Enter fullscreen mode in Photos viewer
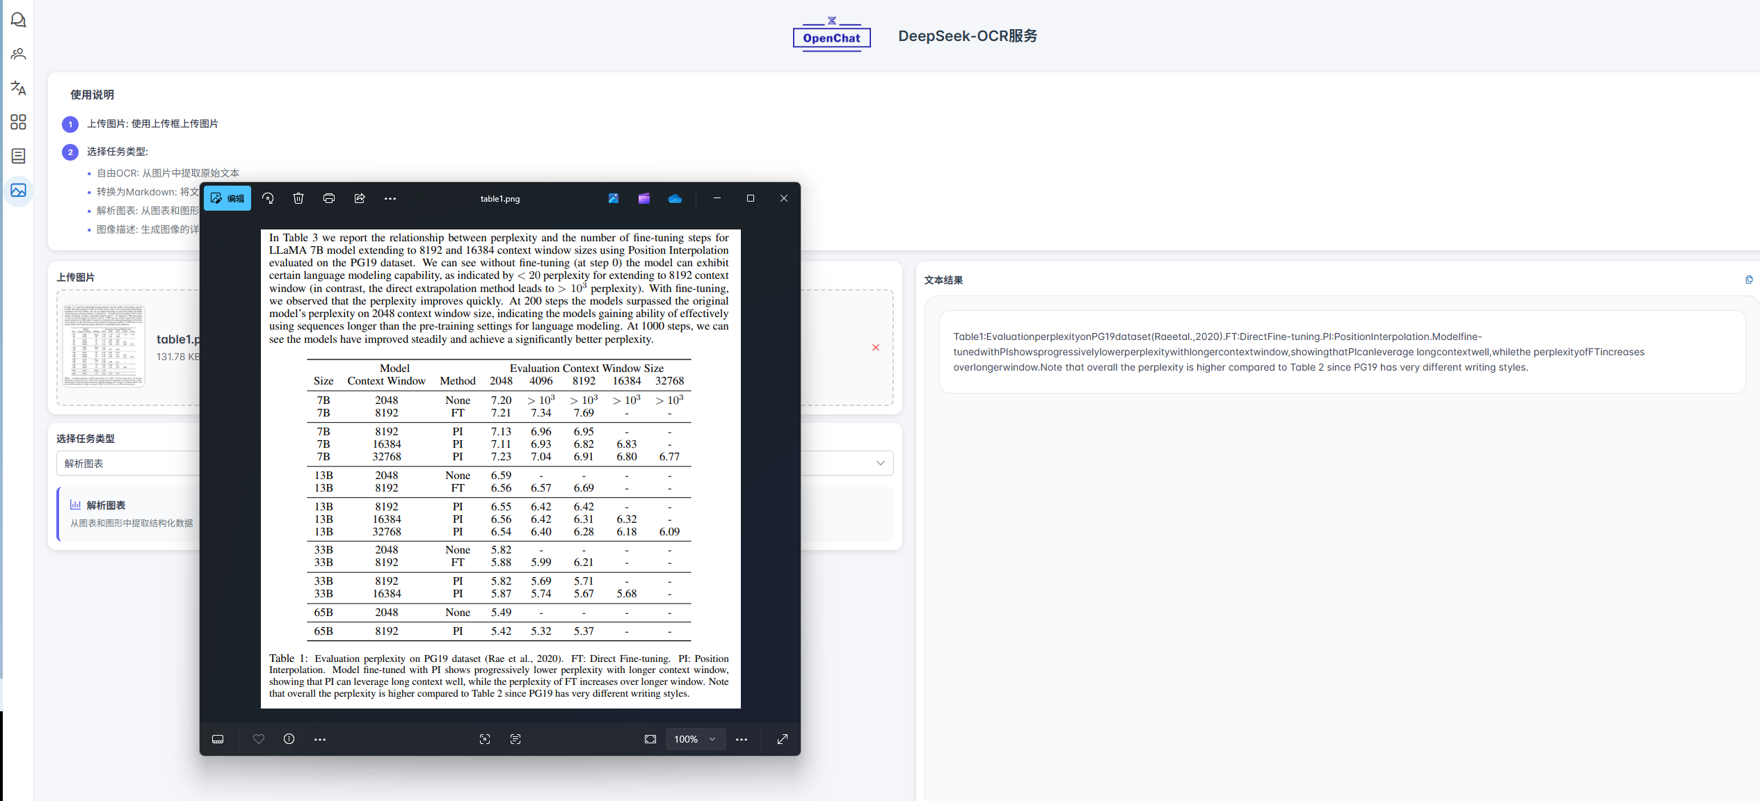The image size is (1760, 801). (x=783, y=739)
